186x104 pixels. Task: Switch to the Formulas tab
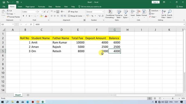coord(42,7)
